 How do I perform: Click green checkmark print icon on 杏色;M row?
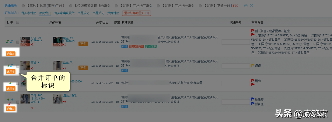(x=8, y=66)
